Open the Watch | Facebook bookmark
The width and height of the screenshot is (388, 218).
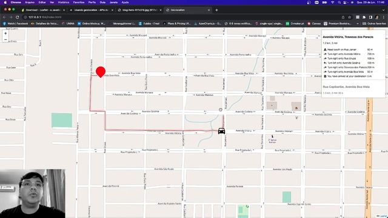click(x=15, y=24)
